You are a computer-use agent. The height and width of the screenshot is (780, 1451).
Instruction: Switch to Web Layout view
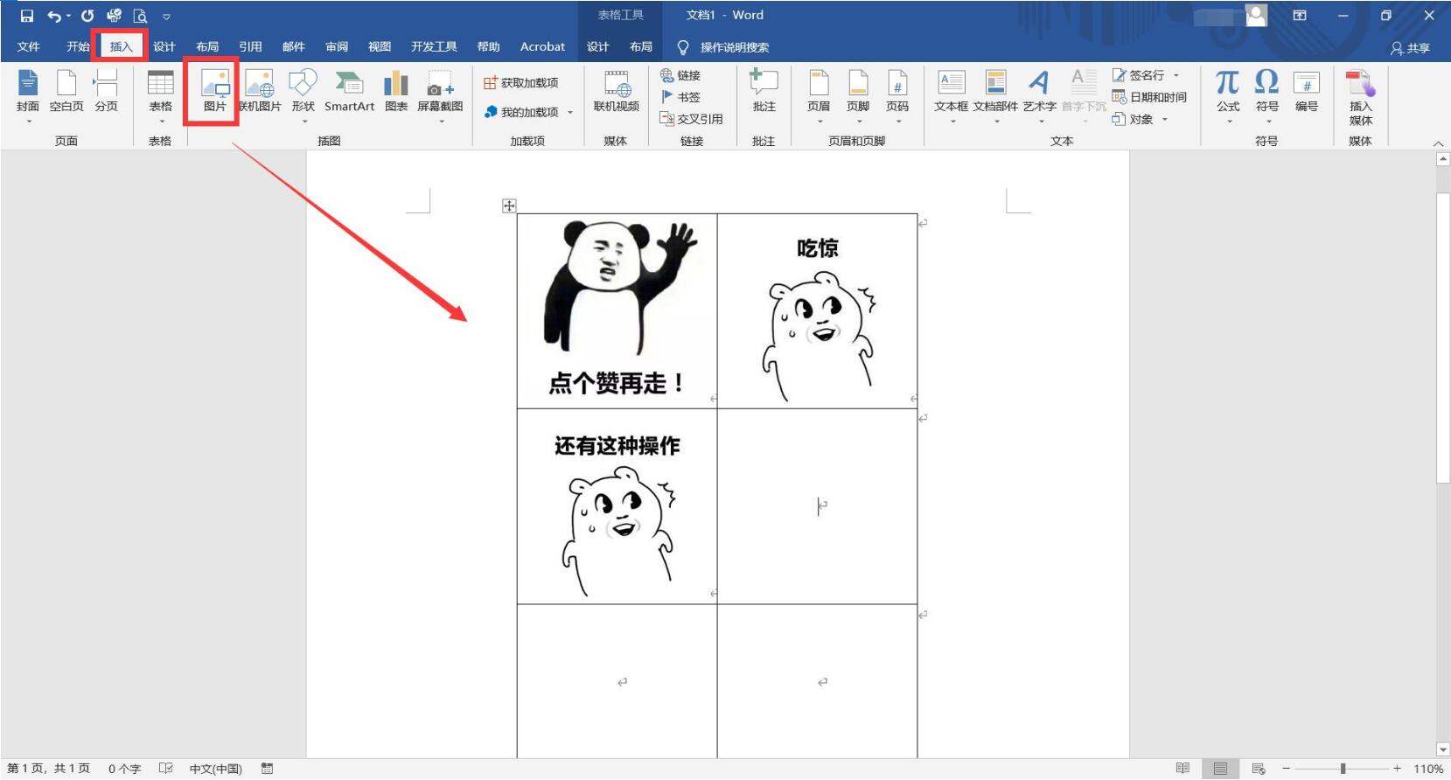pos(1259,769)
